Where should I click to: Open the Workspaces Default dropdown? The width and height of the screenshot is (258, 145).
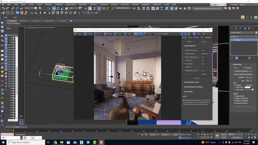[x=248, y=4]
